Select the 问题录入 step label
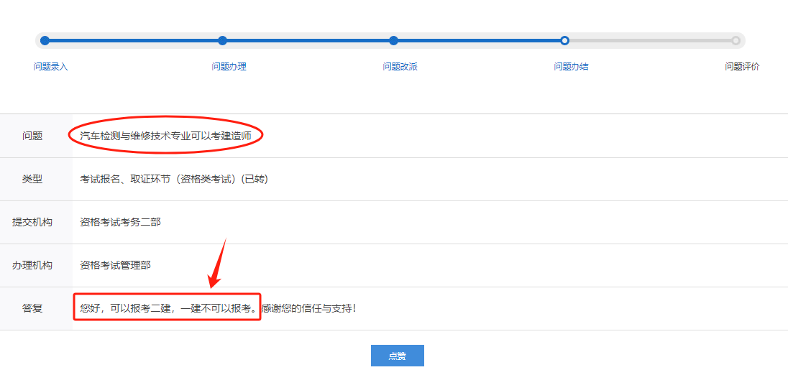 tap(51, 67)
